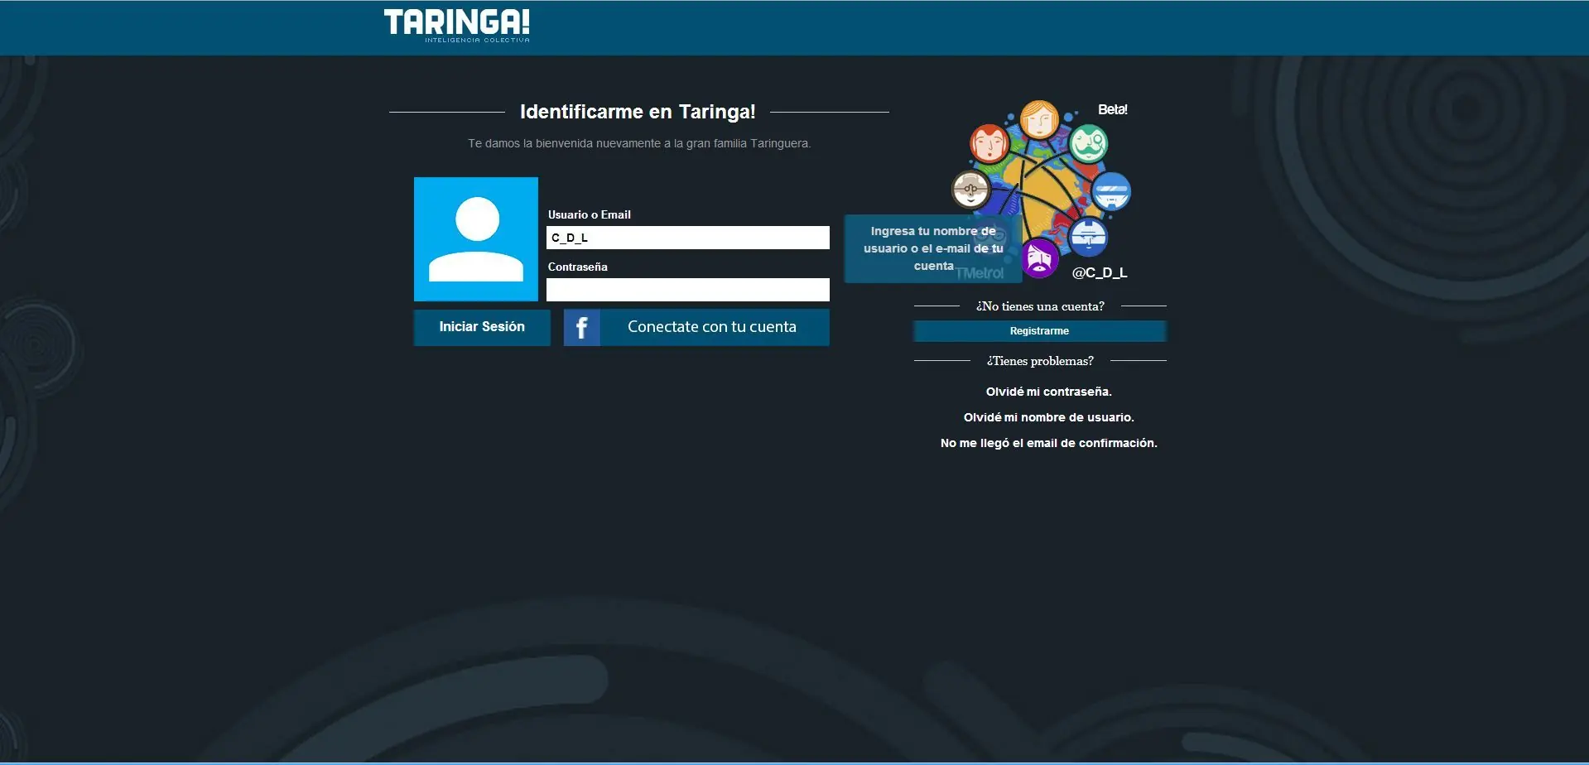The image size is (1589, 765).
Task: Click the Facebook logo icon
Action: pos(582,328)
